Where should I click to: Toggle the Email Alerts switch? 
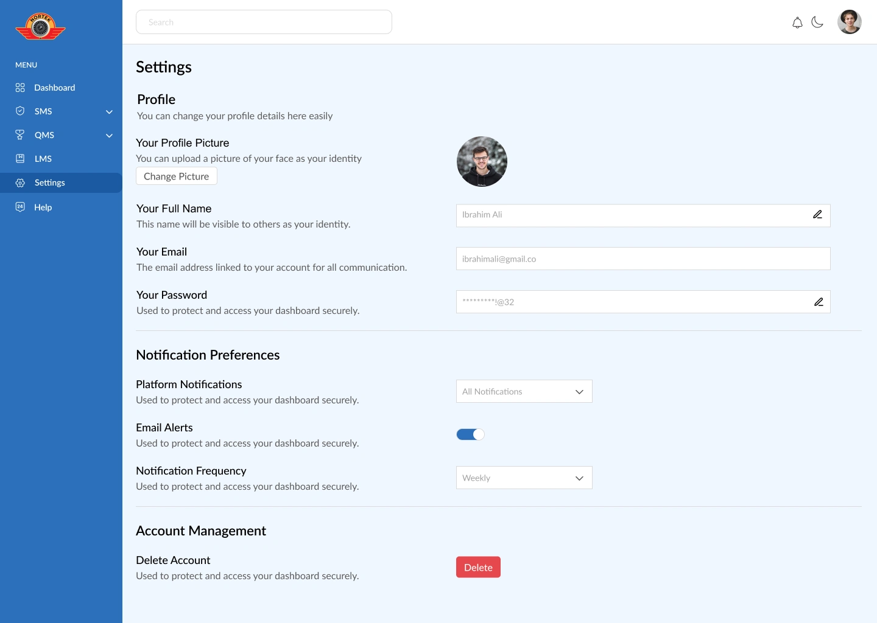click(x=470, y=434)
